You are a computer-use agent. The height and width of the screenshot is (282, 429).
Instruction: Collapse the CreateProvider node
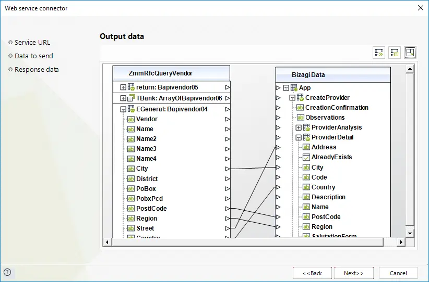tap(292, 98)
